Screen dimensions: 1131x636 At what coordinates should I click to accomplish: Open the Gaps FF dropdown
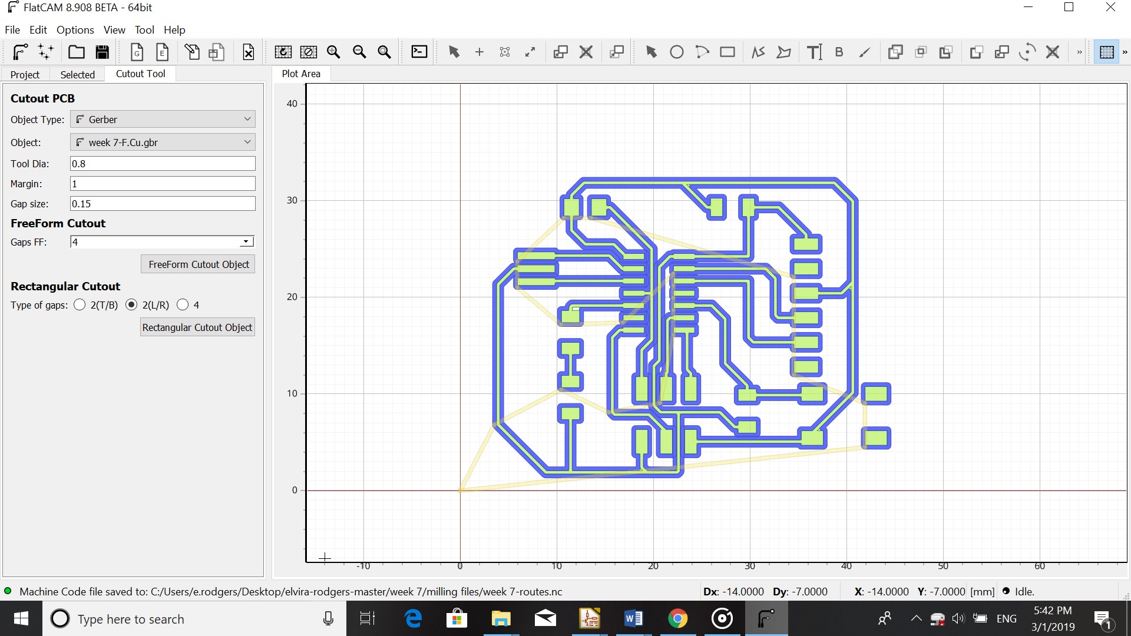click(246, 242)
